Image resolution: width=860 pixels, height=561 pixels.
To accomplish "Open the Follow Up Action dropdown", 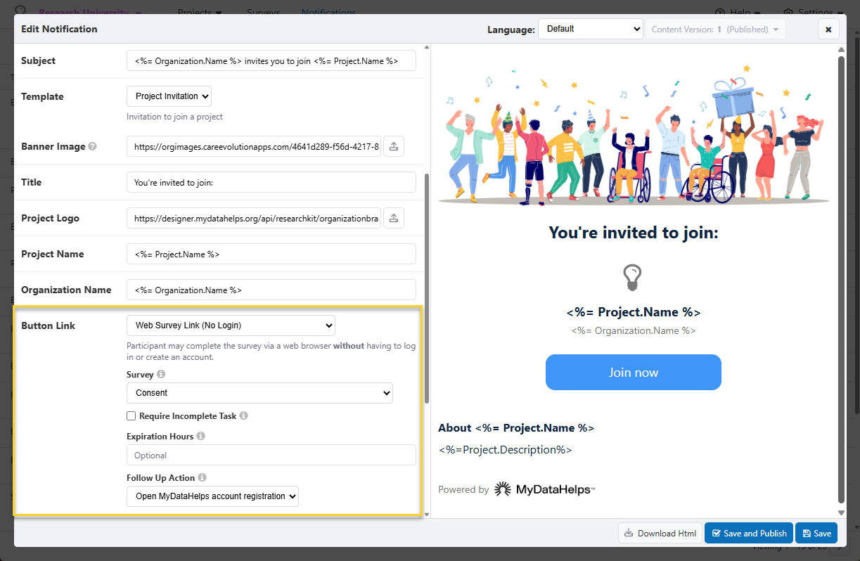I will pyautogui.click(x=212, y=496).
